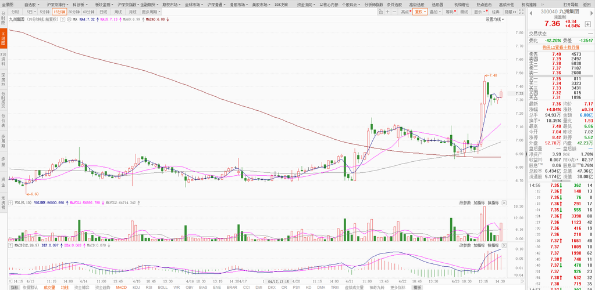Click help question mark icon beside stock name

63,19
